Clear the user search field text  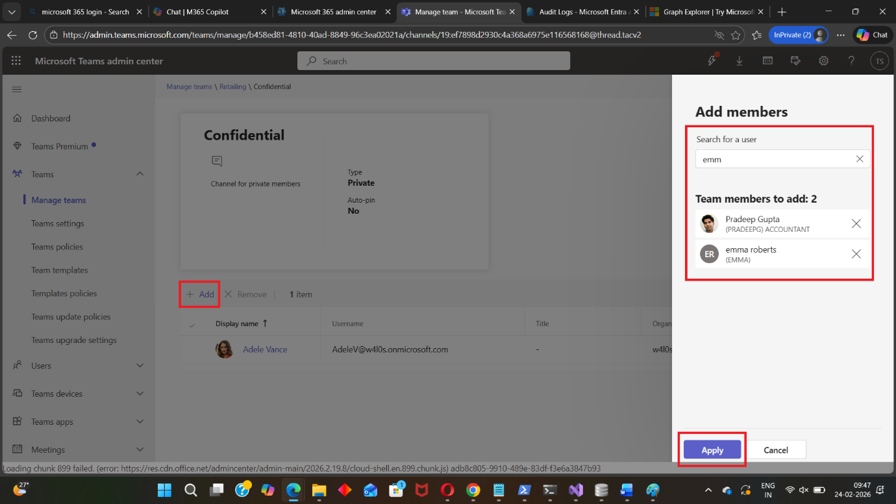(859, 159)
